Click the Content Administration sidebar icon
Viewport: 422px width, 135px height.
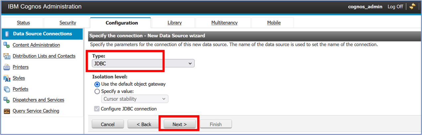pyautogui.click(x=7, y=45)
